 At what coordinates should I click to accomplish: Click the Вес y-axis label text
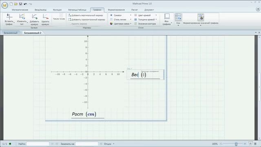point(135,75)
